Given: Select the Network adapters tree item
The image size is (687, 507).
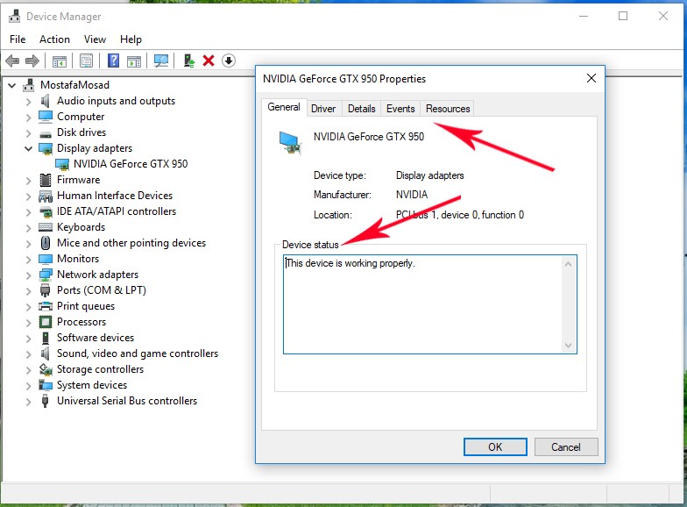Looking at the screenshot, I should click(98, 275).
